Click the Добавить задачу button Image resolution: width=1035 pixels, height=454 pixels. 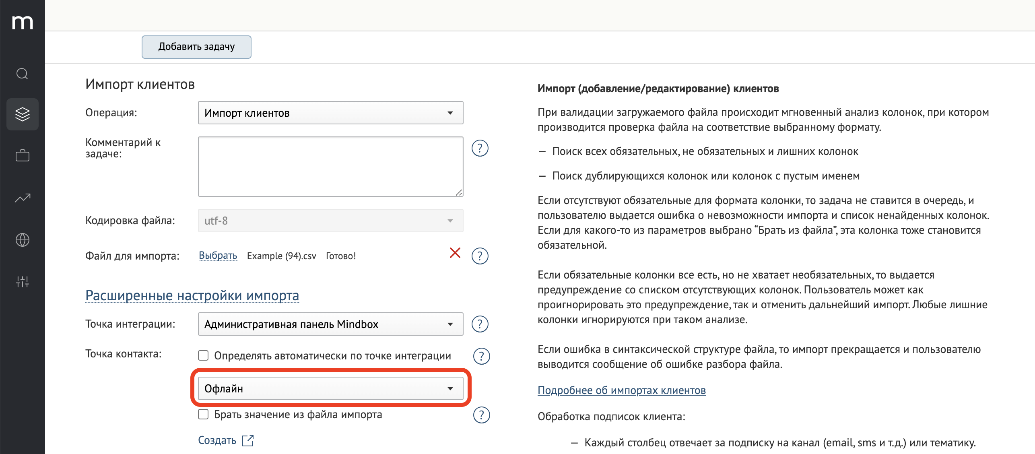click(196, 47)
